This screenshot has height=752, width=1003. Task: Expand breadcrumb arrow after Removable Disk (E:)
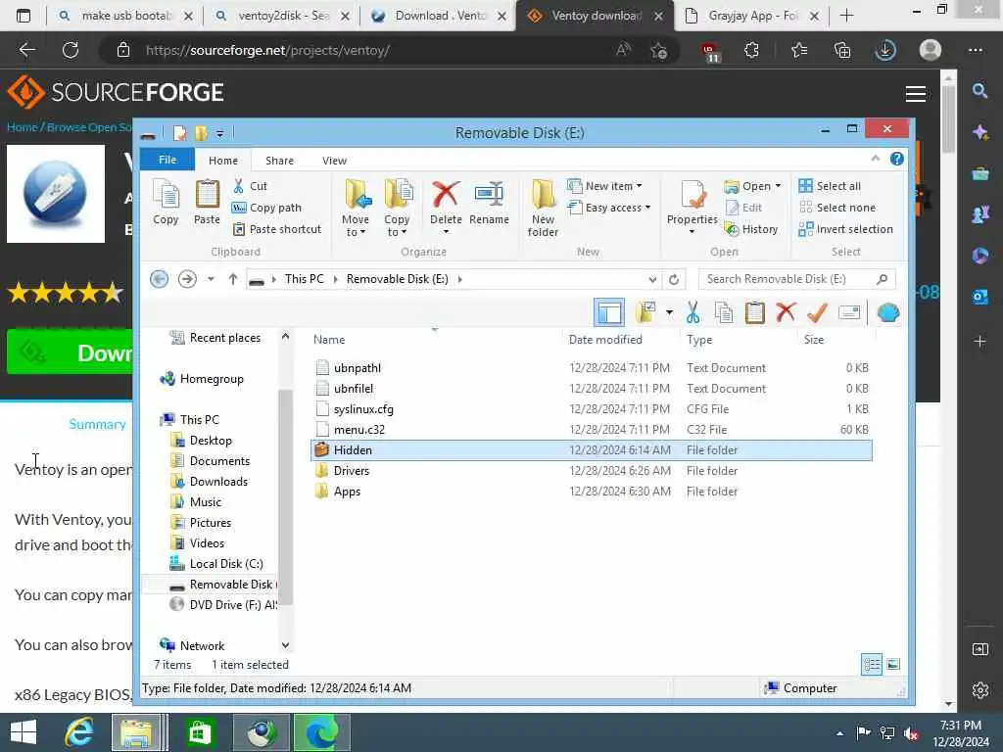click(460, 279)
